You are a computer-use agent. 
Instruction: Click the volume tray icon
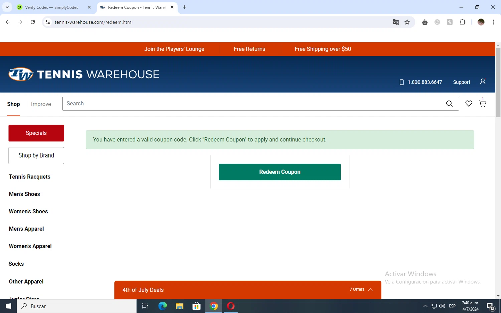coord(442,306)
